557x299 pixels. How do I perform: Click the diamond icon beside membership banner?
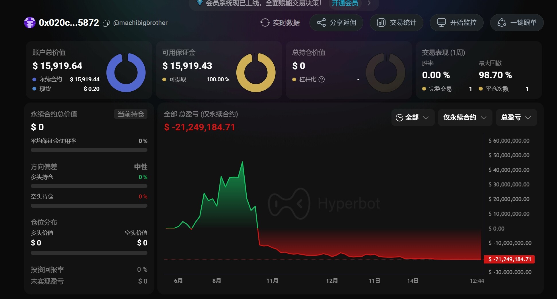point(200,3)
